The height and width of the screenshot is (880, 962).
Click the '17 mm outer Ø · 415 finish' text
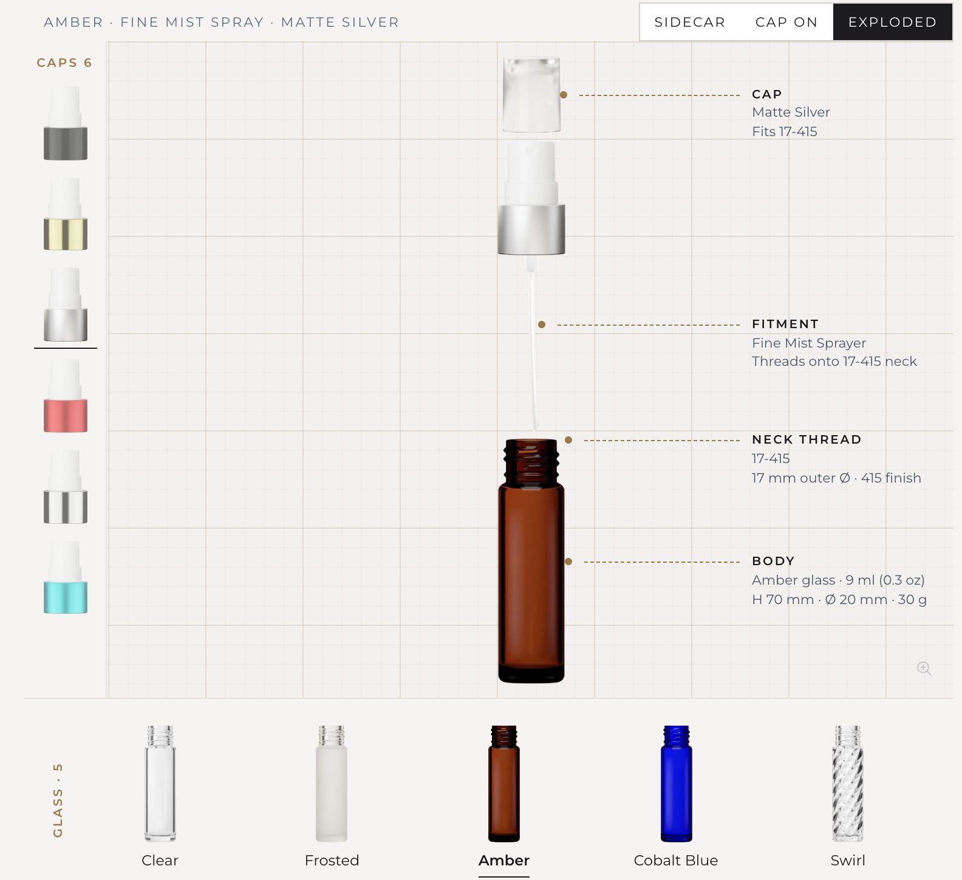click(836, 478)
